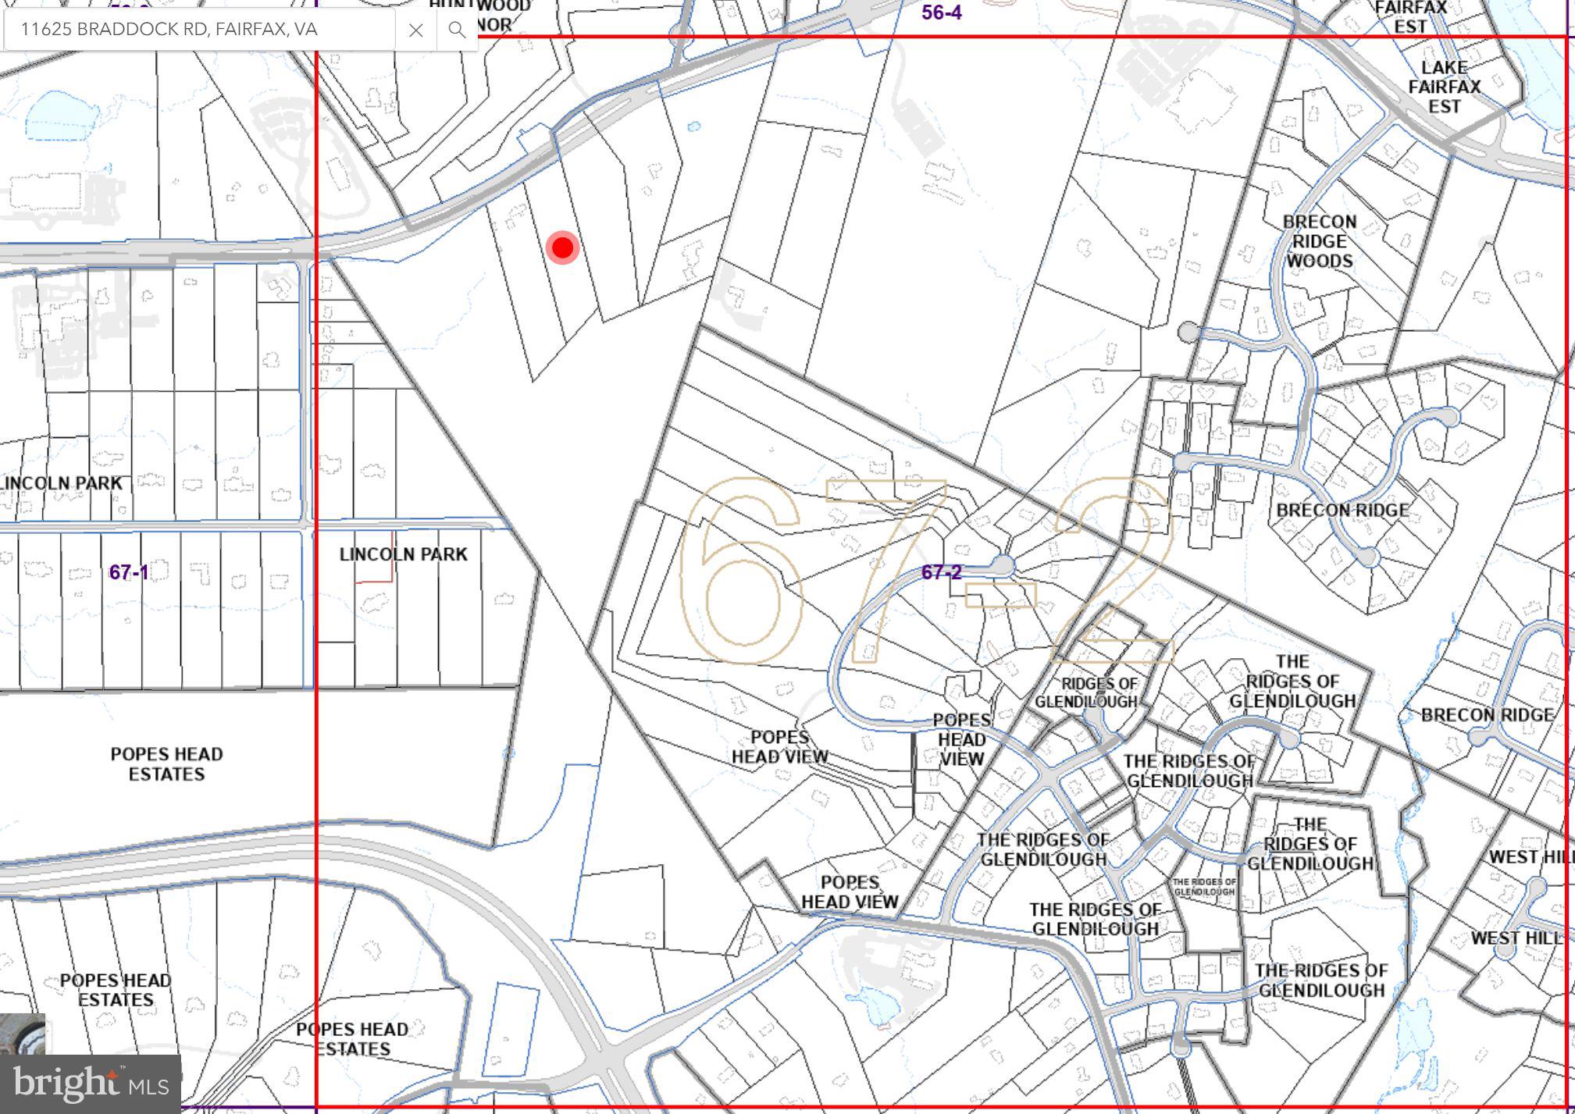
Task: Click the purple 67-2 map grid label
Action: (x=941, y=572)
